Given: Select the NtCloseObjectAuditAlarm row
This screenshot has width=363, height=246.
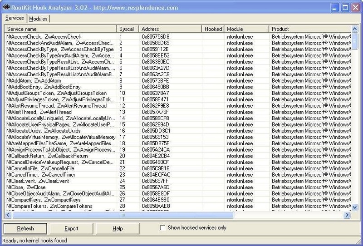Looking at the screenshot, I should pyautogui.click(x=178, y=193).
